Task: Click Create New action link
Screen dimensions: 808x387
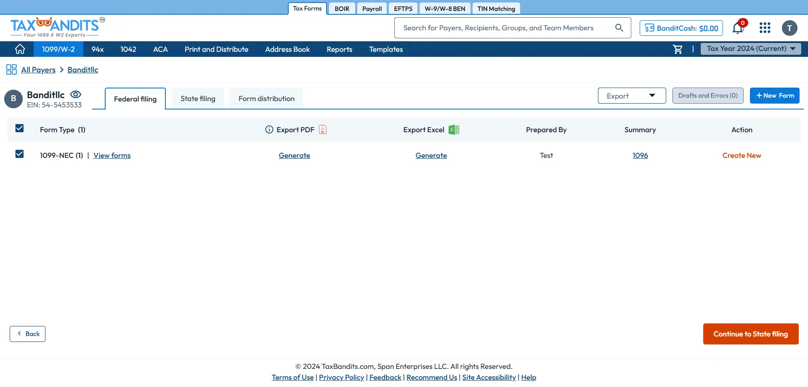Action: click(x=742, y=155)
